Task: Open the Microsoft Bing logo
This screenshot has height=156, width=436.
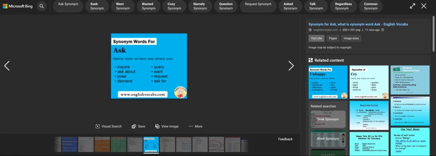Action: click(x=18, y=6)
